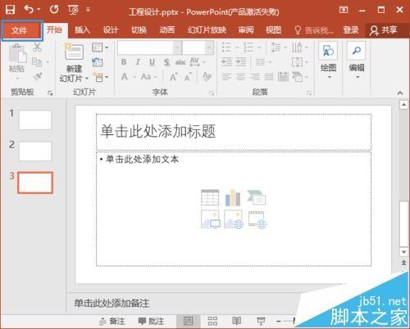This screenshot has width=410, height=329.
Task: Clear all formatting eraser icon
Action: click(x=207, y=77)
